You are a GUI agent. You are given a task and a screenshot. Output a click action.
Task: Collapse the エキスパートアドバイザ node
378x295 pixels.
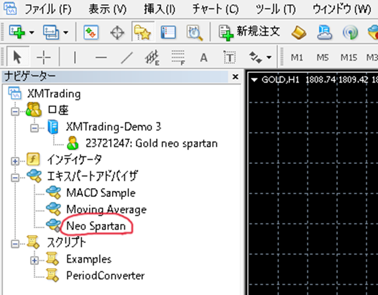tap(15, 177)
